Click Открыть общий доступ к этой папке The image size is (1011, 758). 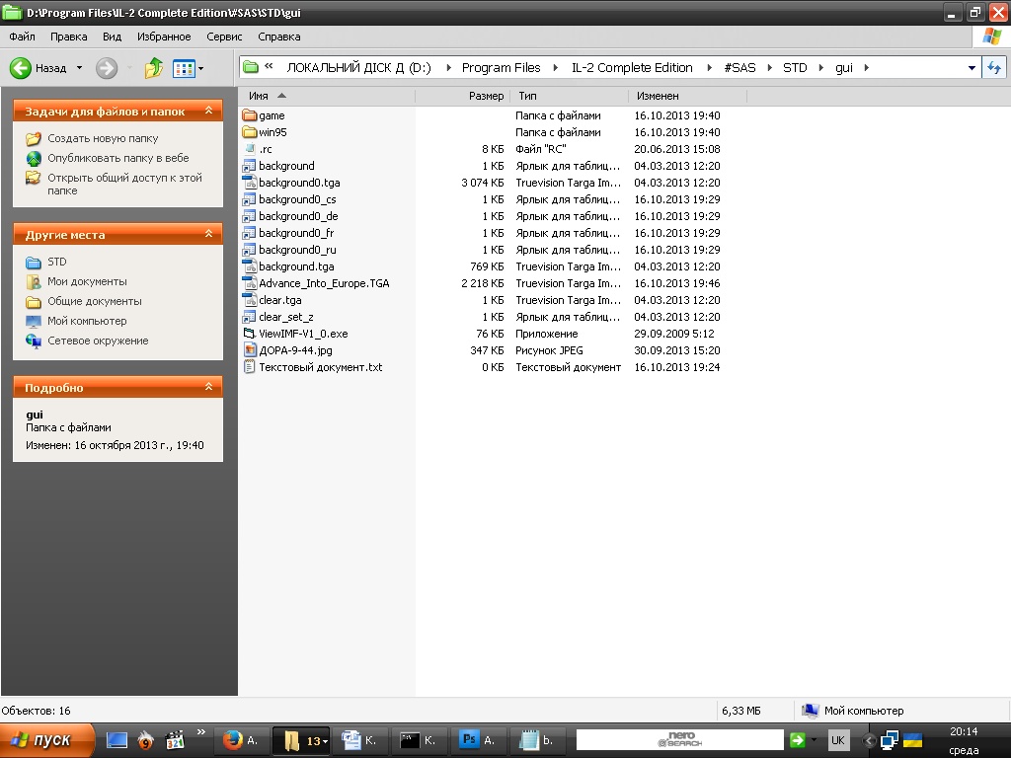[124, 184]
